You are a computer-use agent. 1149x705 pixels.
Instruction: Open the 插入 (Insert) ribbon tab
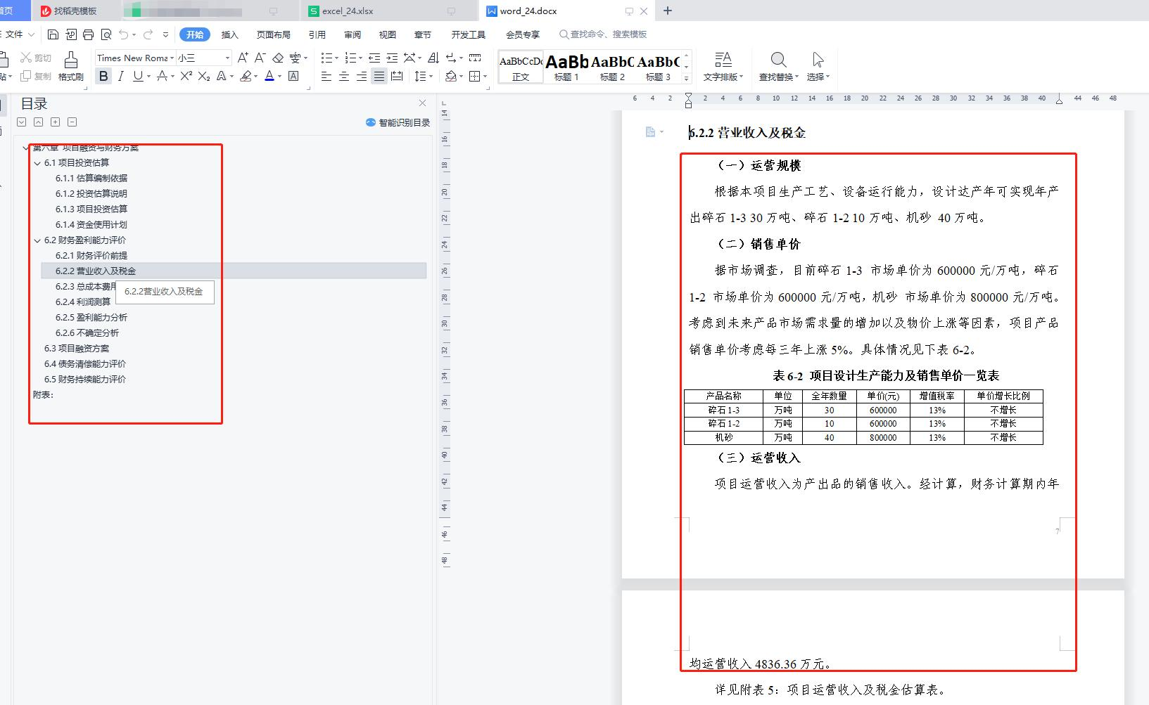click(229, 34)
